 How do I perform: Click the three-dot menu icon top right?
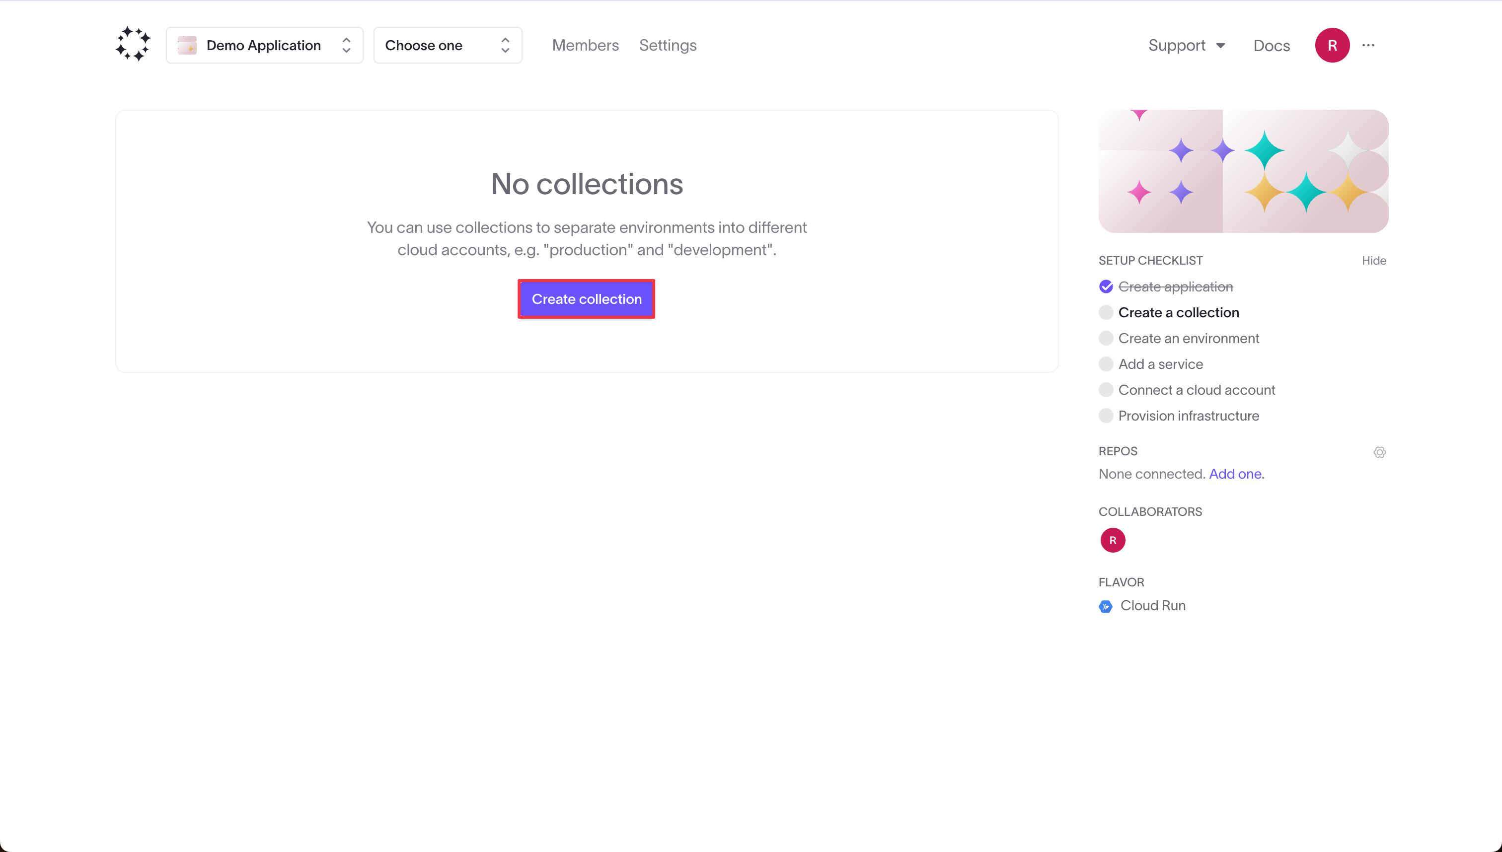(1368, 45)
